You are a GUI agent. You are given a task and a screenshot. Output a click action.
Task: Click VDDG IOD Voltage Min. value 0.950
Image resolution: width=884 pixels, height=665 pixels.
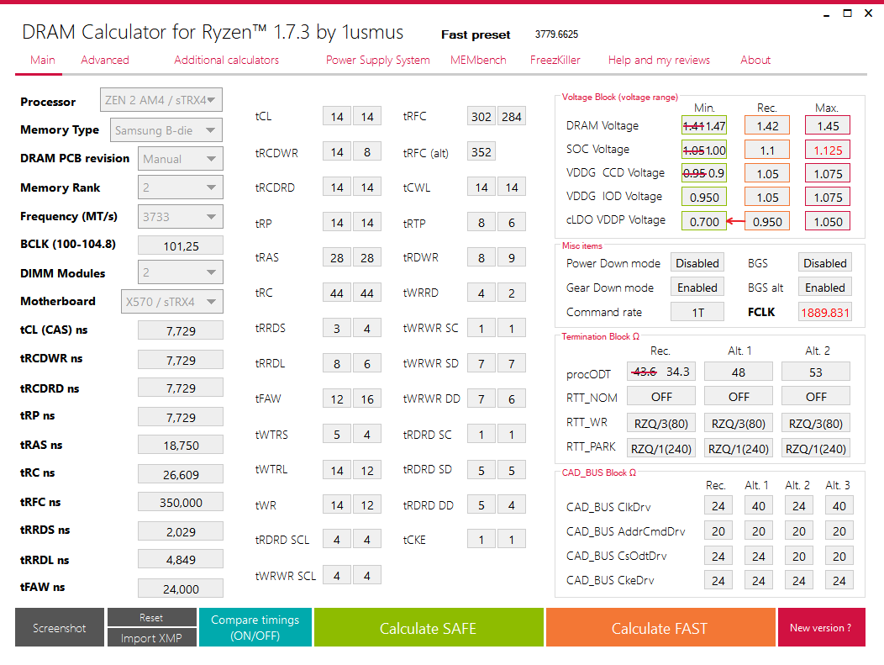[x=704, y=197]
